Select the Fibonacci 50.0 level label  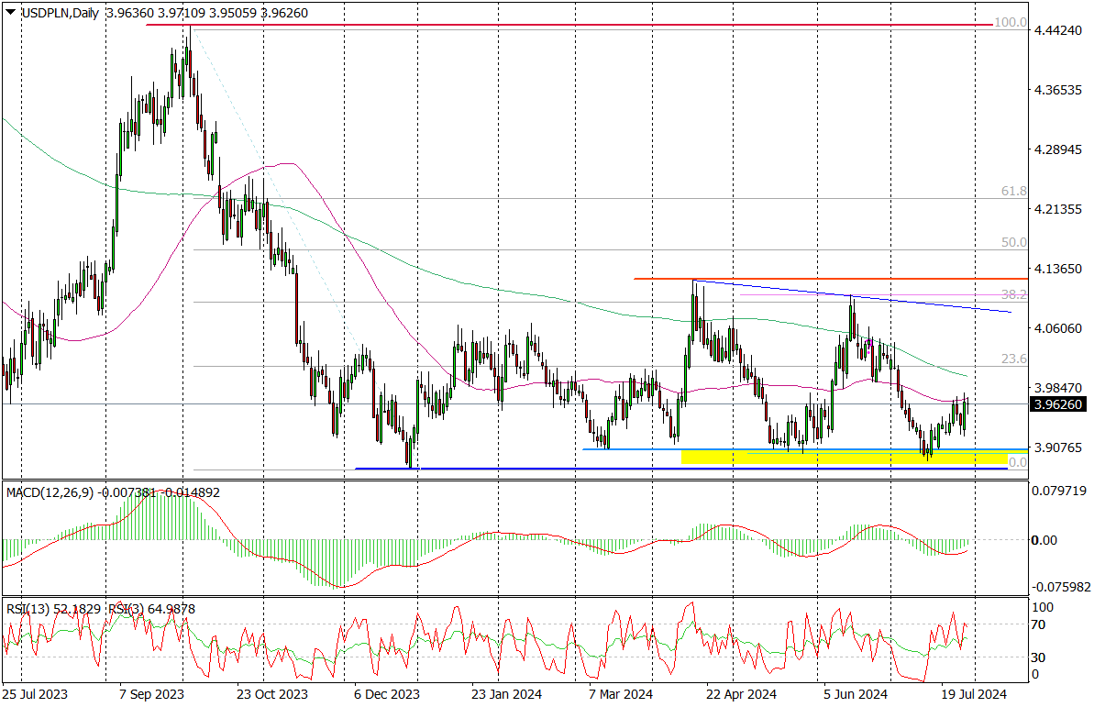tap(1014, 242)
